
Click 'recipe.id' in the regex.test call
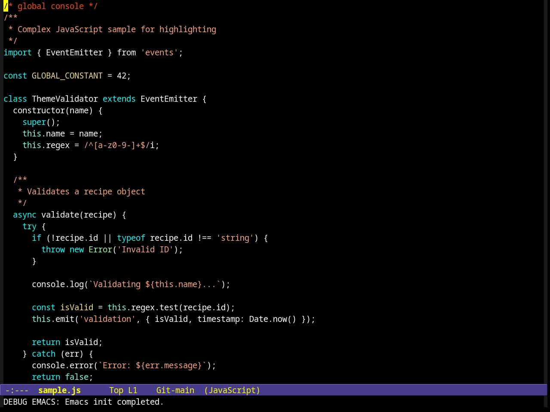point(204,307)
